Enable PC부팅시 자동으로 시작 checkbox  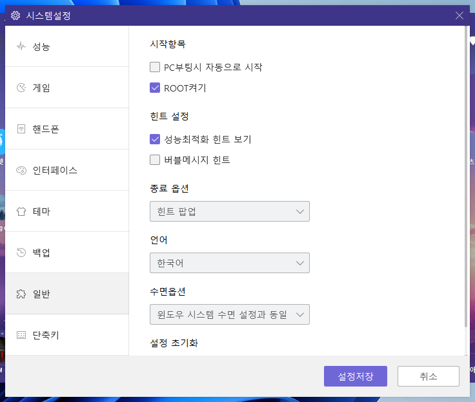click(x=155, y=67)
